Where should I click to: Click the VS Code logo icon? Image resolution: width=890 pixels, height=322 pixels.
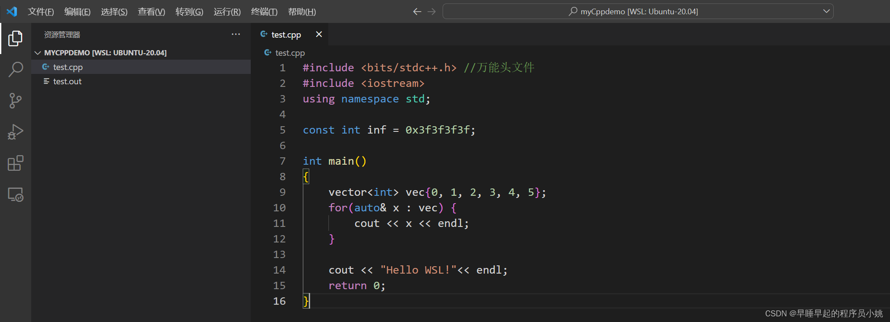12,12
